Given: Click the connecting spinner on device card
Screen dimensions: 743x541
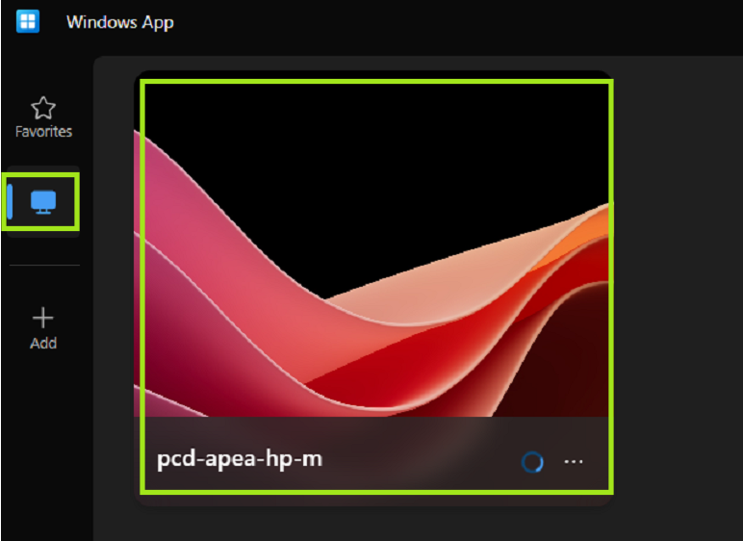Looking at the screenshot, I should click(x=532, y=462).
